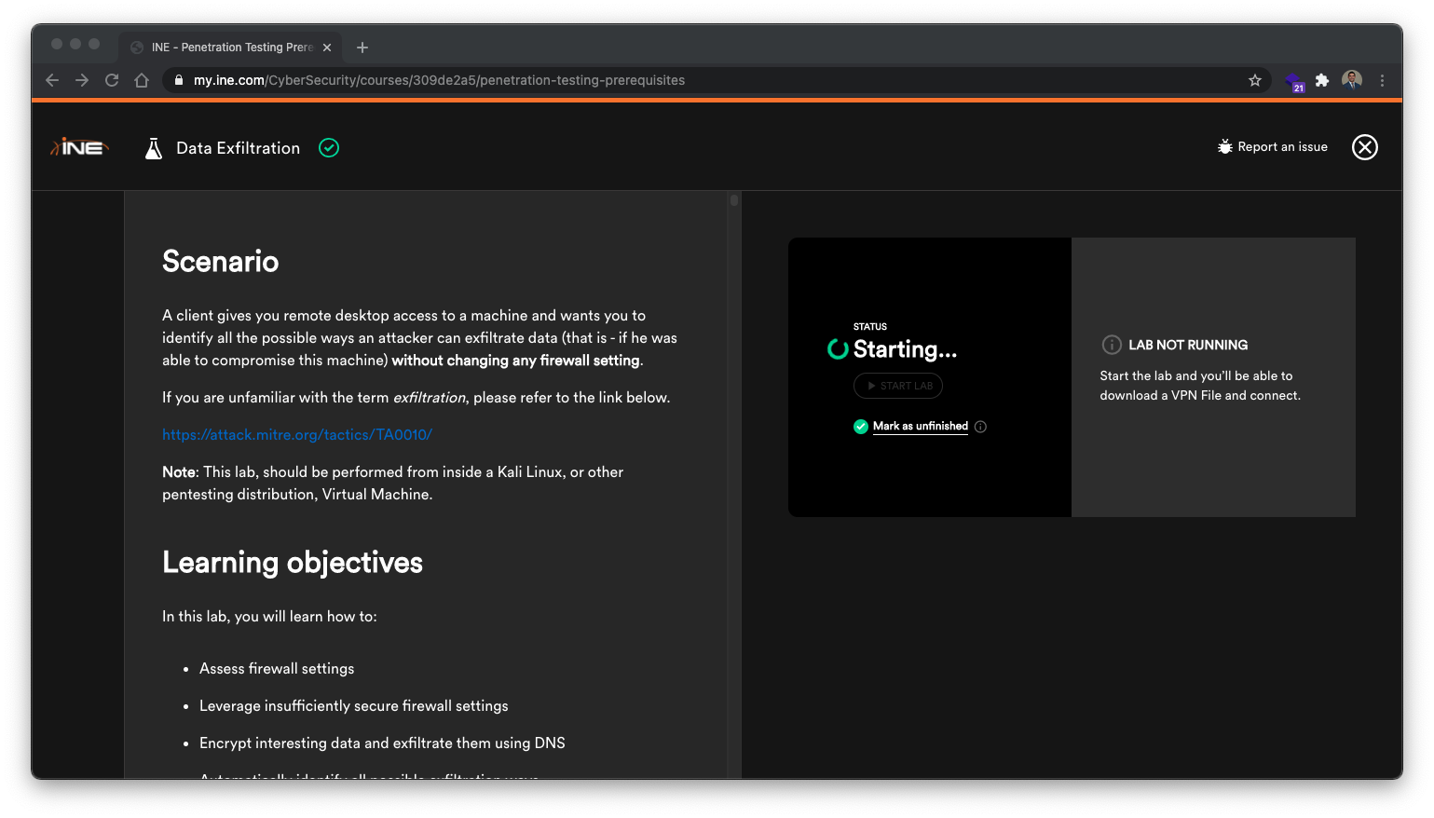This screenshot has width=1434, height=818.
Task: Click the bug icon for Report an issue
Action: pyautogui.click(x=1224, y=146)
